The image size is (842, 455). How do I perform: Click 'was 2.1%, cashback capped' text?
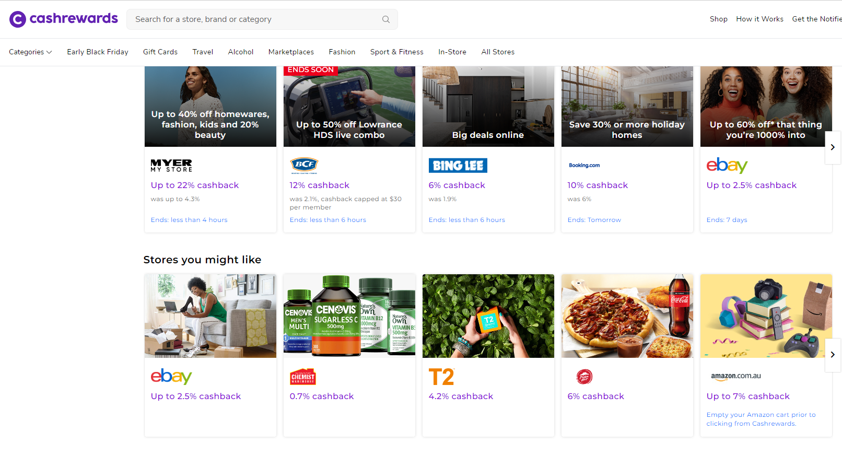pyautogui.click(x=346, y=203)
